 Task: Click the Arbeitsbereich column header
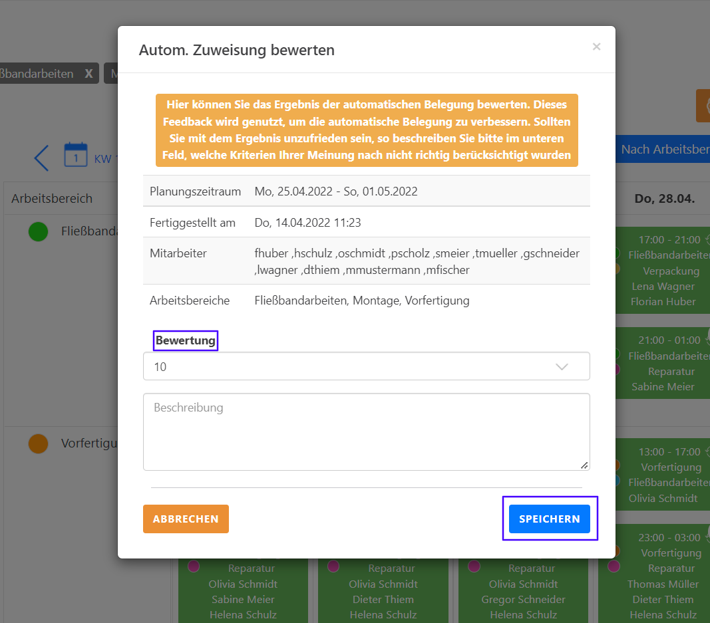[52, 199]
